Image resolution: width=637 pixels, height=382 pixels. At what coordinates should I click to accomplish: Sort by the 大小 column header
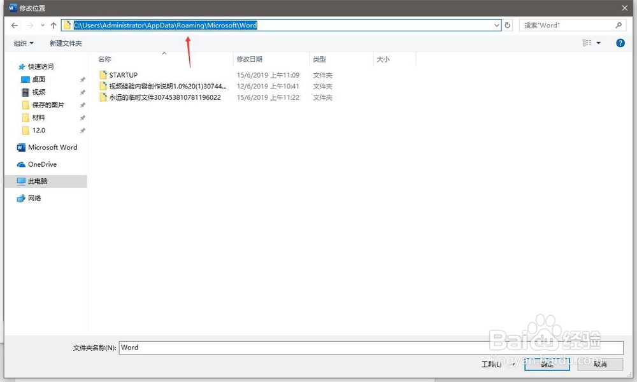click(383, 59)
